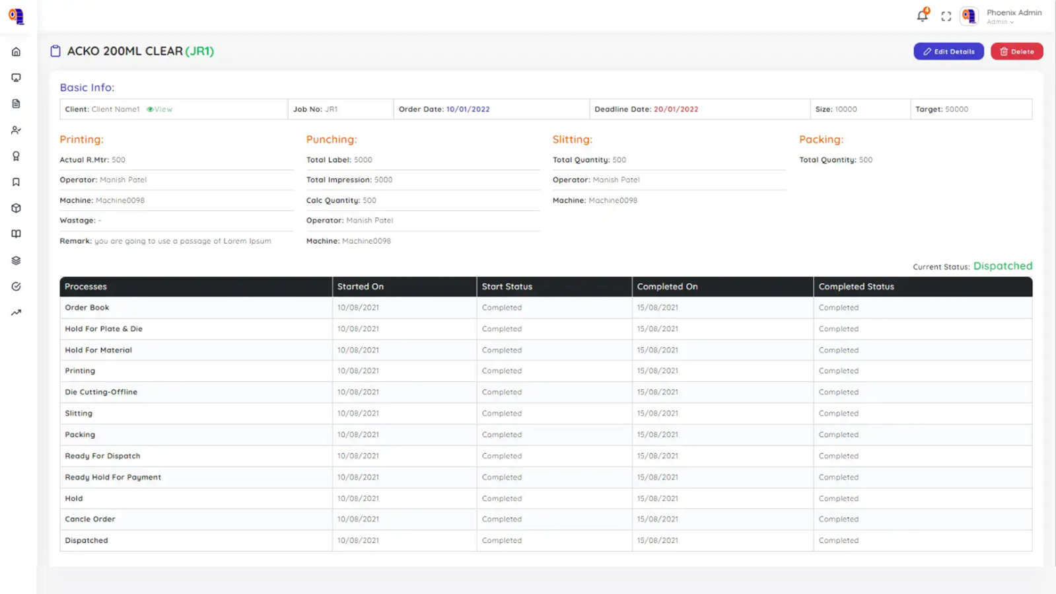
Task: Open the stacked layers icon in sidebar
Action: point(16,260)
